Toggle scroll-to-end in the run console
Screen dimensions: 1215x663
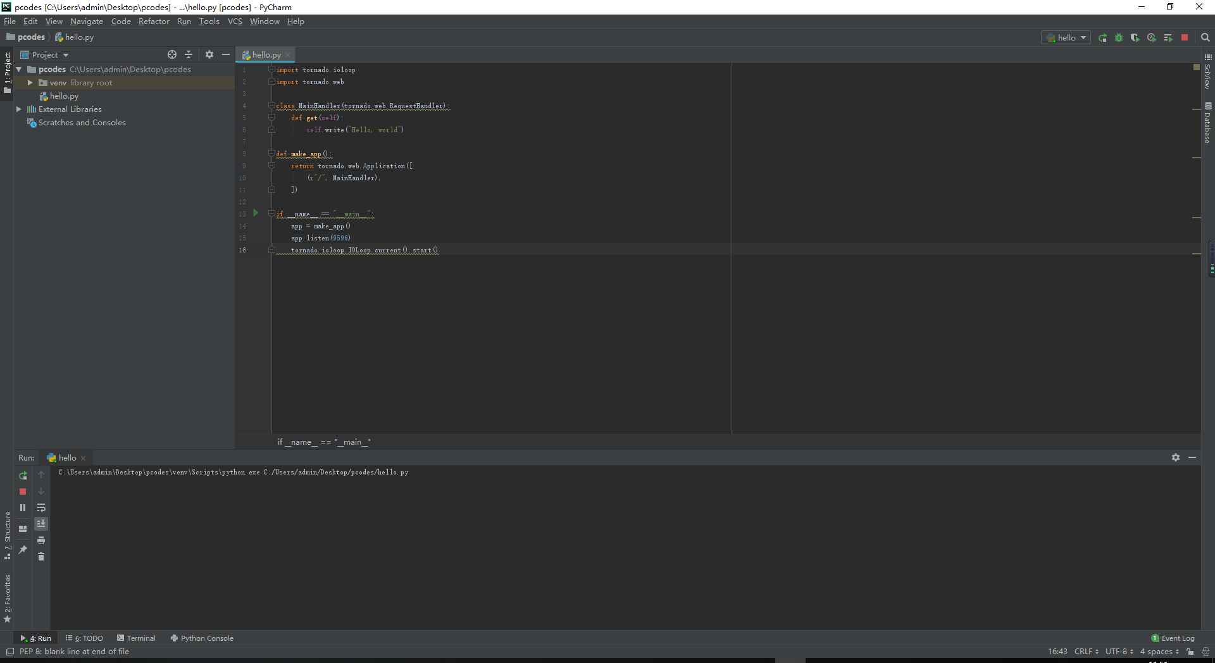point(41,524)
